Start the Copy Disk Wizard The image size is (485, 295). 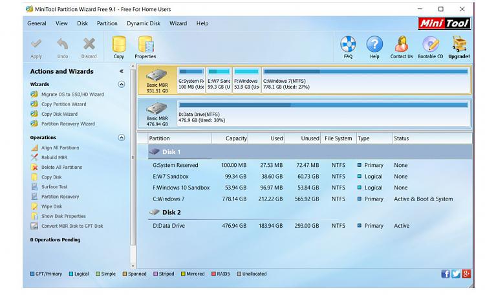pos(59,114)
